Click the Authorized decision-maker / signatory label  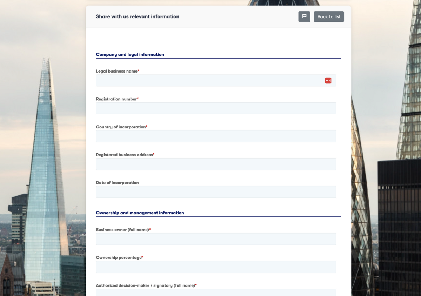tap(145, 285)
